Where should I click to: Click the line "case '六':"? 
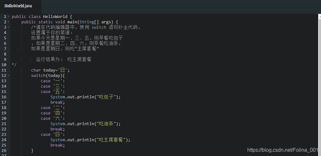click(x=53, y=118)
